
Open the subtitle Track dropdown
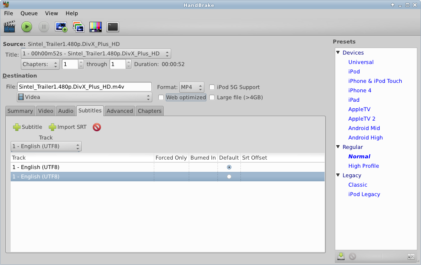(x=46, y=146)
